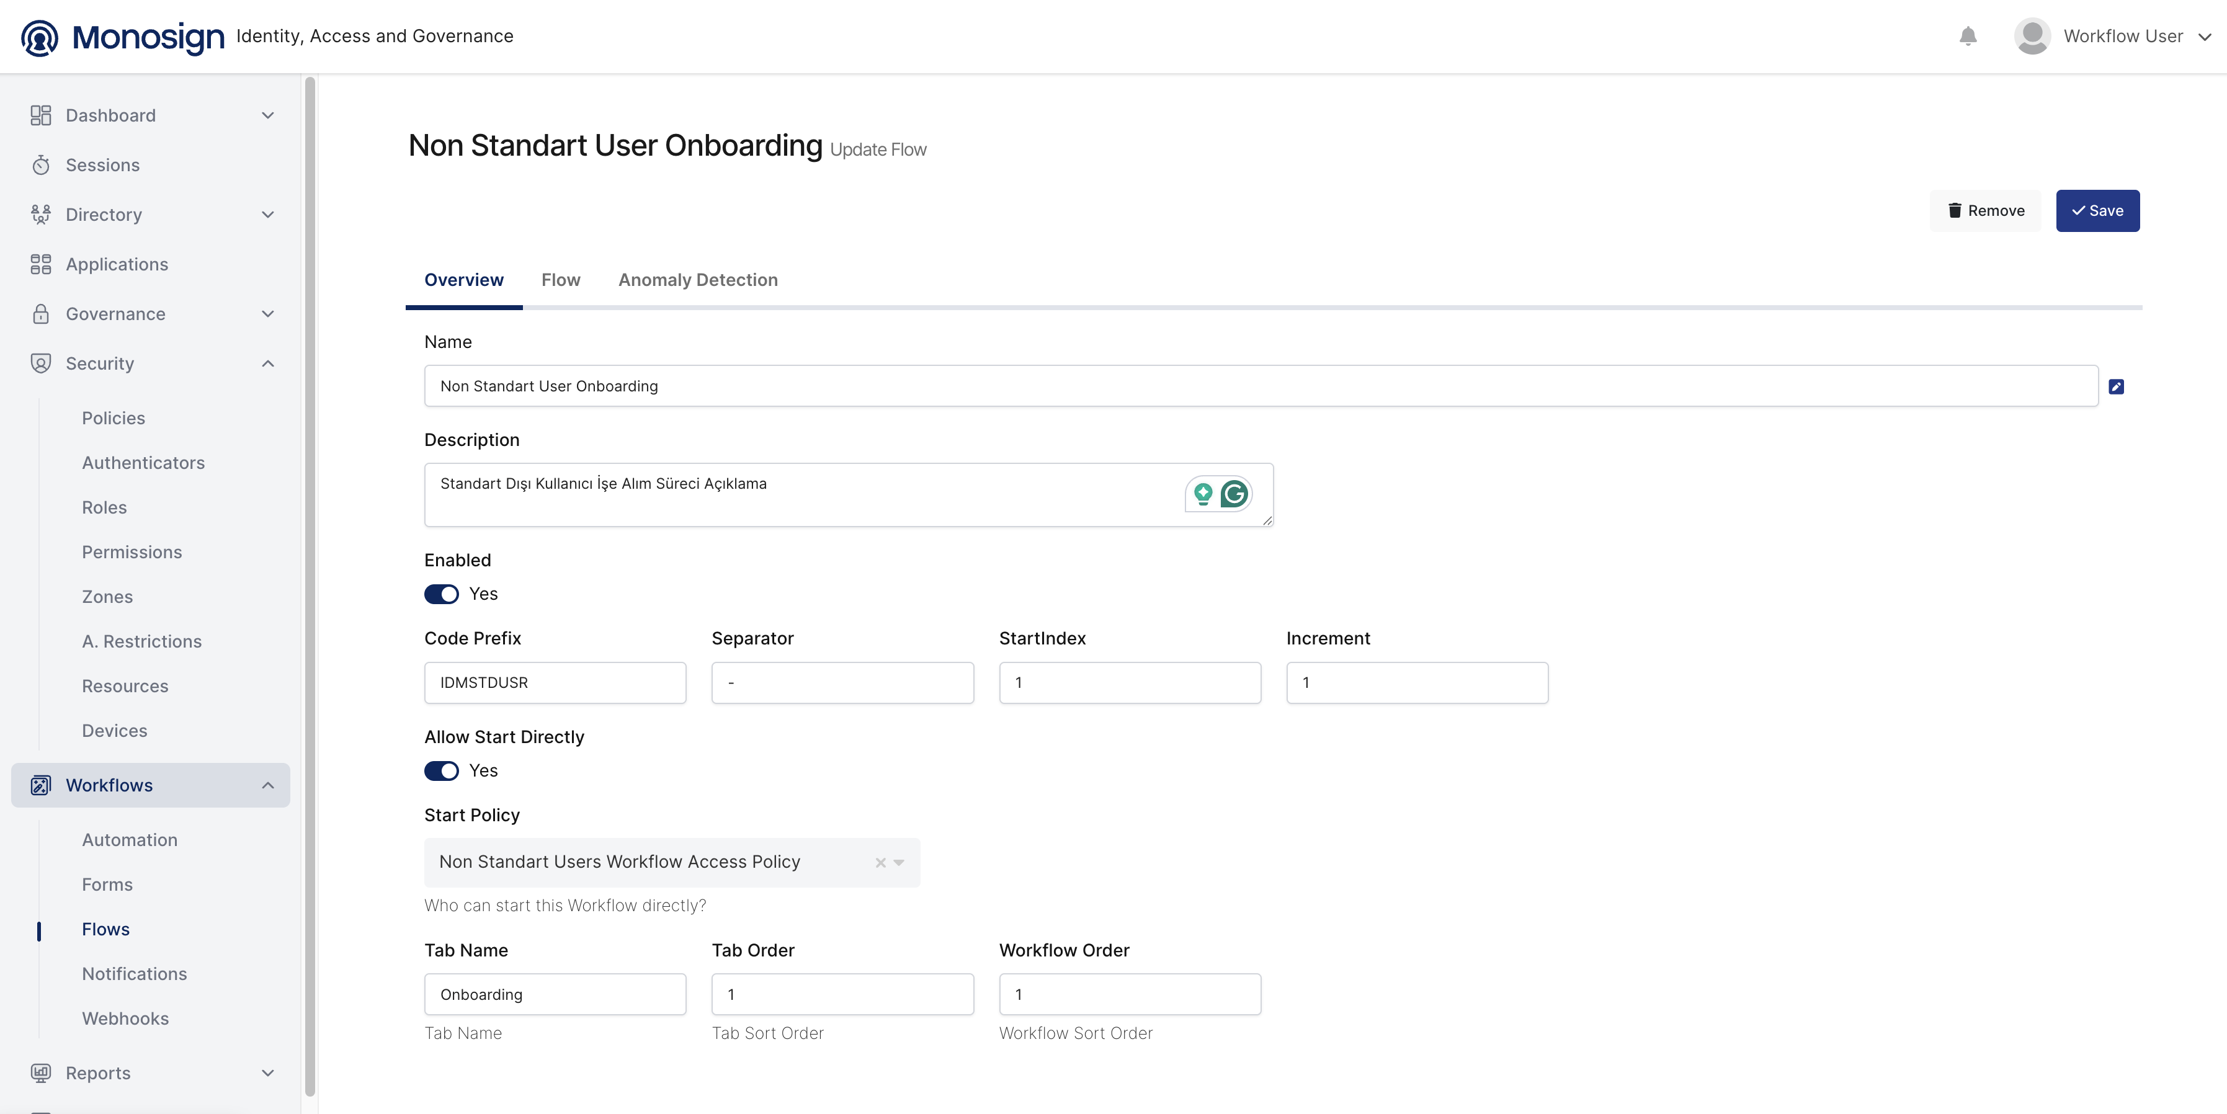2227x1114 pixels.
Task: Click into the Code Prefix input field
Action: click(x=555, y=683)
